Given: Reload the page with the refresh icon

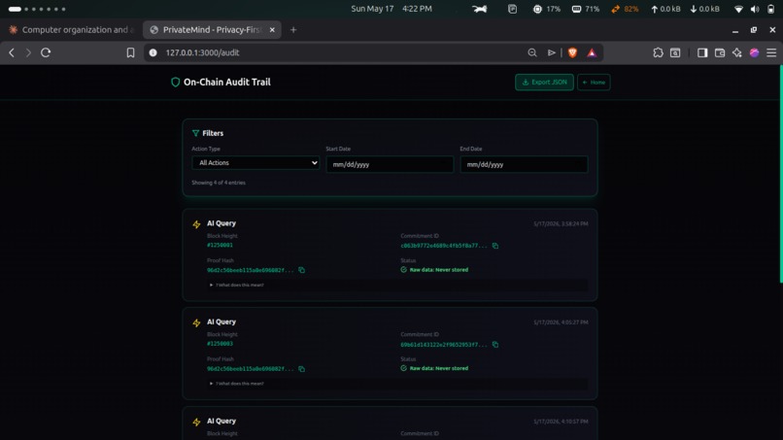Looking at the screenshot, I should 46,52.
